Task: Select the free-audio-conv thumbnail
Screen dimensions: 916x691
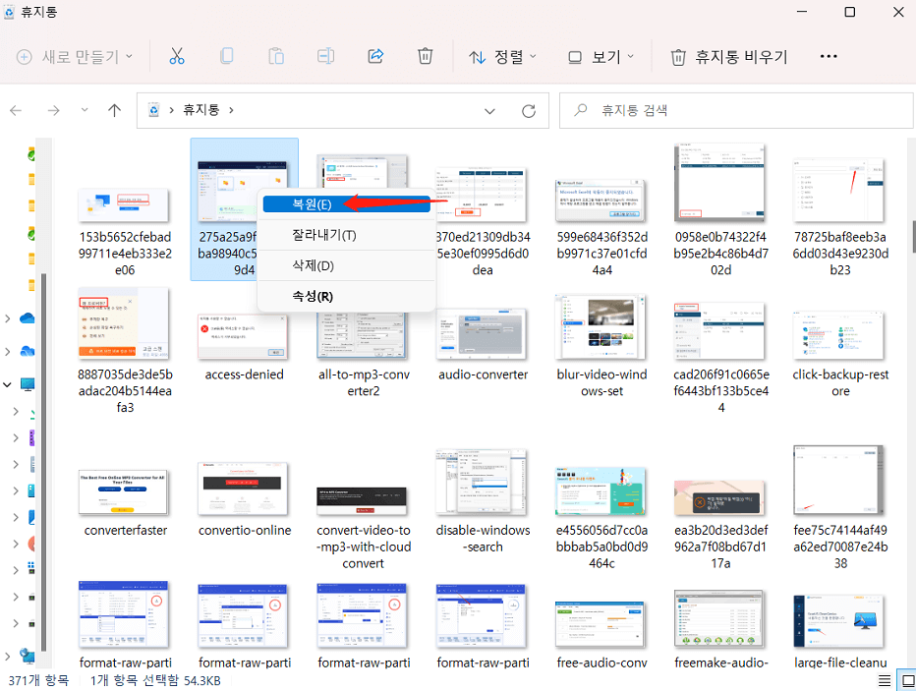Action: pos(601,624)
